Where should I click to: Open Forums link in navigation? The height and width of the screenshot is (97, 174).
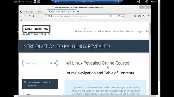tap(130, 31)
